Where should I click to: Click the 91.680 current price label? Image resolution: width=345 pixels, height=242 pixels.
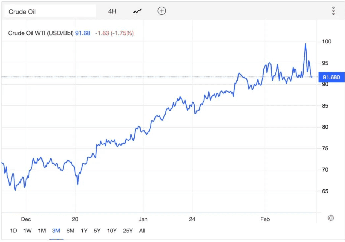[x=331, y=77]
